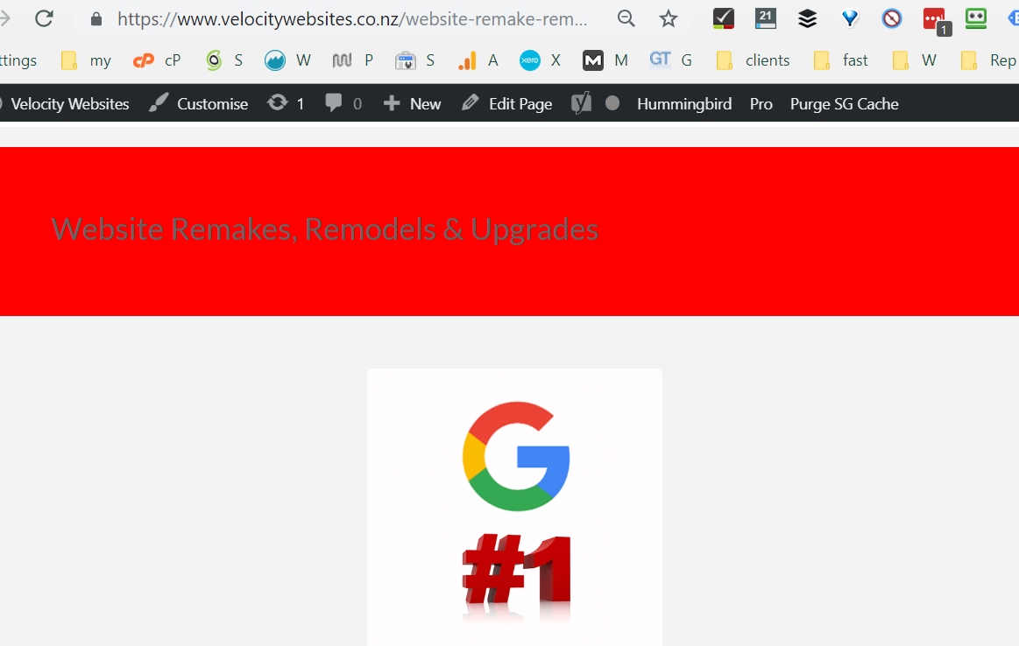Expand the 'my' bookmarks folder
The width and height of the screenshot is (1019, 646).
point(86,60)
